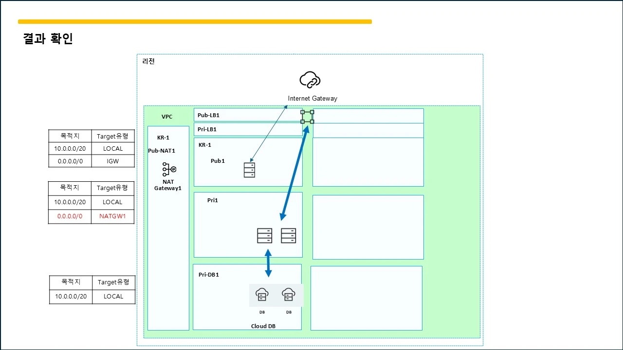Click the left server icon in Pri1
623x350 pixels.
(265, 236)
